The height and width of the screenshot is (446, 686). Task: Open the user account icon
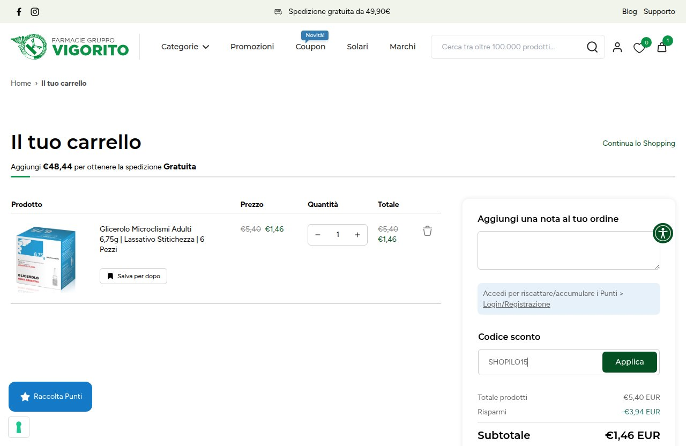(x=617, y=47)
